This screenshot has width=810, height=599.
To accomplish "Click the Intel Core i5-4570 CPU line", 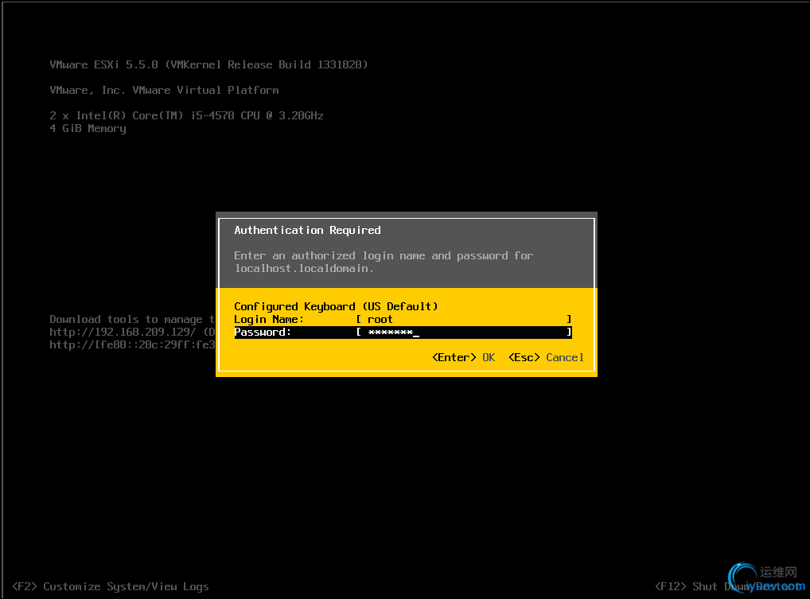I will pyautogui.click(x=186, y=115).
